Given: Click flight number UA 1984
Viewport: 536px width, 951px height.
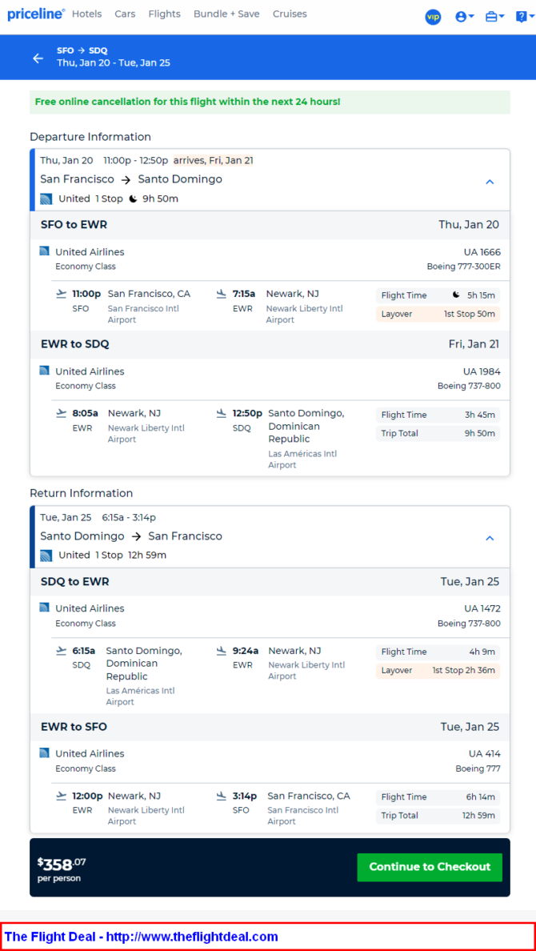Looking at the screenshot, I should [482, 371].
